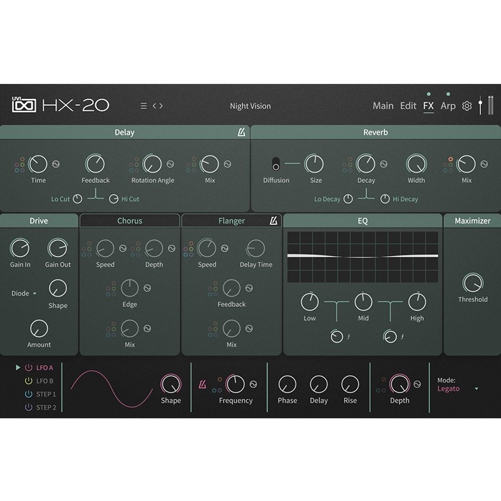
Task: Click the modulation icon beside Reverb Mix
Action: [x=484, y=164]
